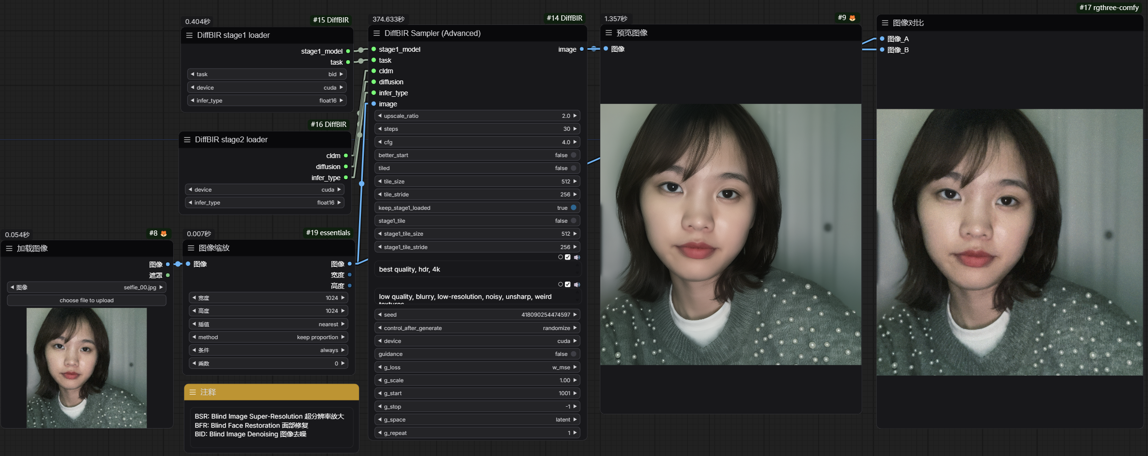Click the 加载图像 node hamburger icon
This screenshot has height=456, width=1148.
click(9, 248)
